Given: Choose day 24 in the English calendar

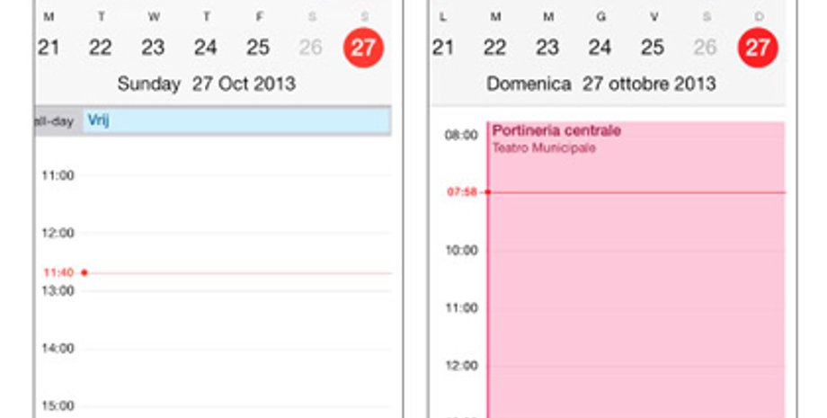Looking at the screenshot, I should pos(206,48).
